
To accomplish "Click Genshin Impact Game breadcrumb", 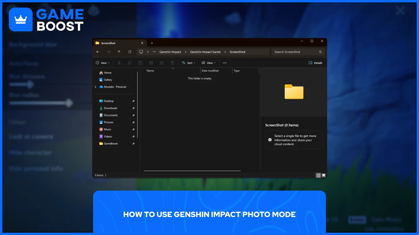I will point(205,52).
